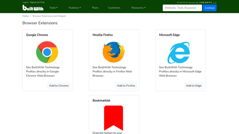The image size is (239, 134).
Task: Click the Google Chrome logo icon
Action: click(47, 52)
